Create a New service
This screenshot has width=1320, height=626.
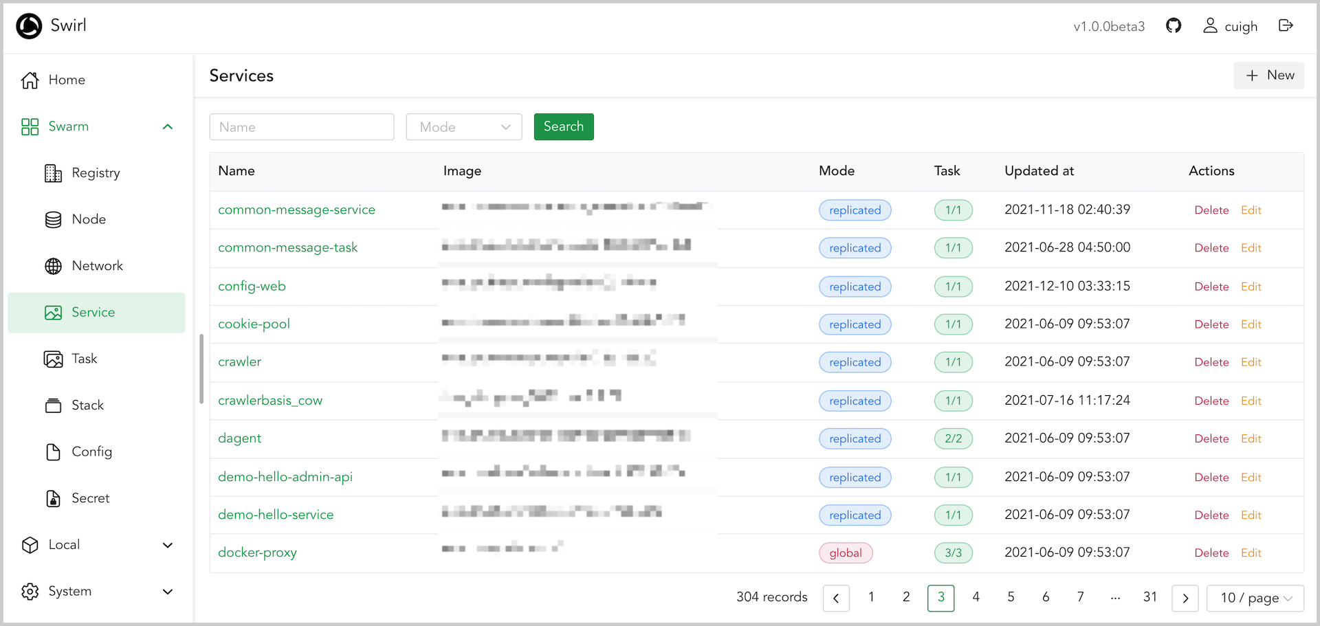pyautogui.click(x=1269, y=76)
